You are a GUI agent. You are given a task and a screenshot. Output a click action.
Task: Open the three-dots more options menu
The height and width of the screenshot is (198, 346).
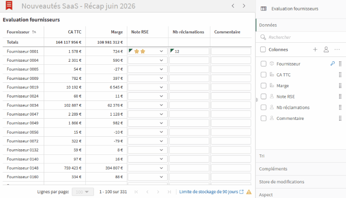pos(337,50)
